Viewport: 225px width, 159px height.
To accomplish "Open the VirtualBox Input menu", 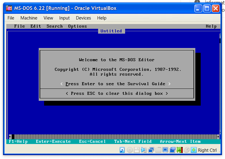I will click(x=64, y=18).
